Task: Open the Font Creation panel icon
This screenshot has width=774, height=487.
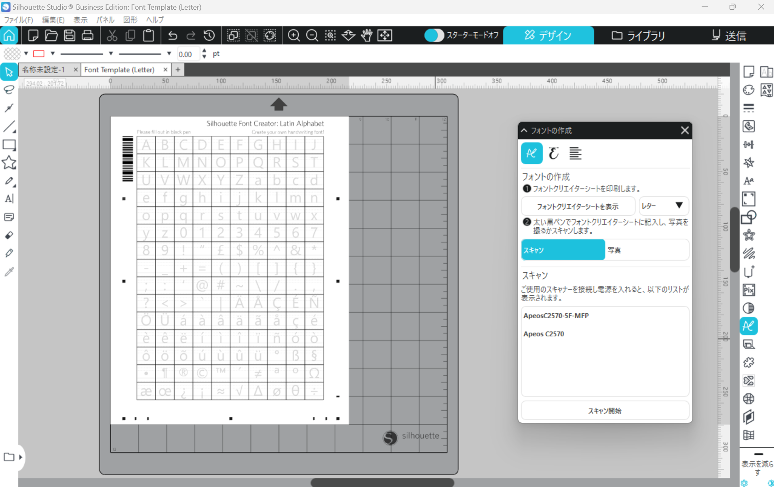Action: point(749,326)
